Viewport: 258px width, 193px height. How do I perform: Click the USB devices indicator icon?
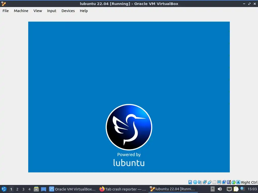(209, 182)
